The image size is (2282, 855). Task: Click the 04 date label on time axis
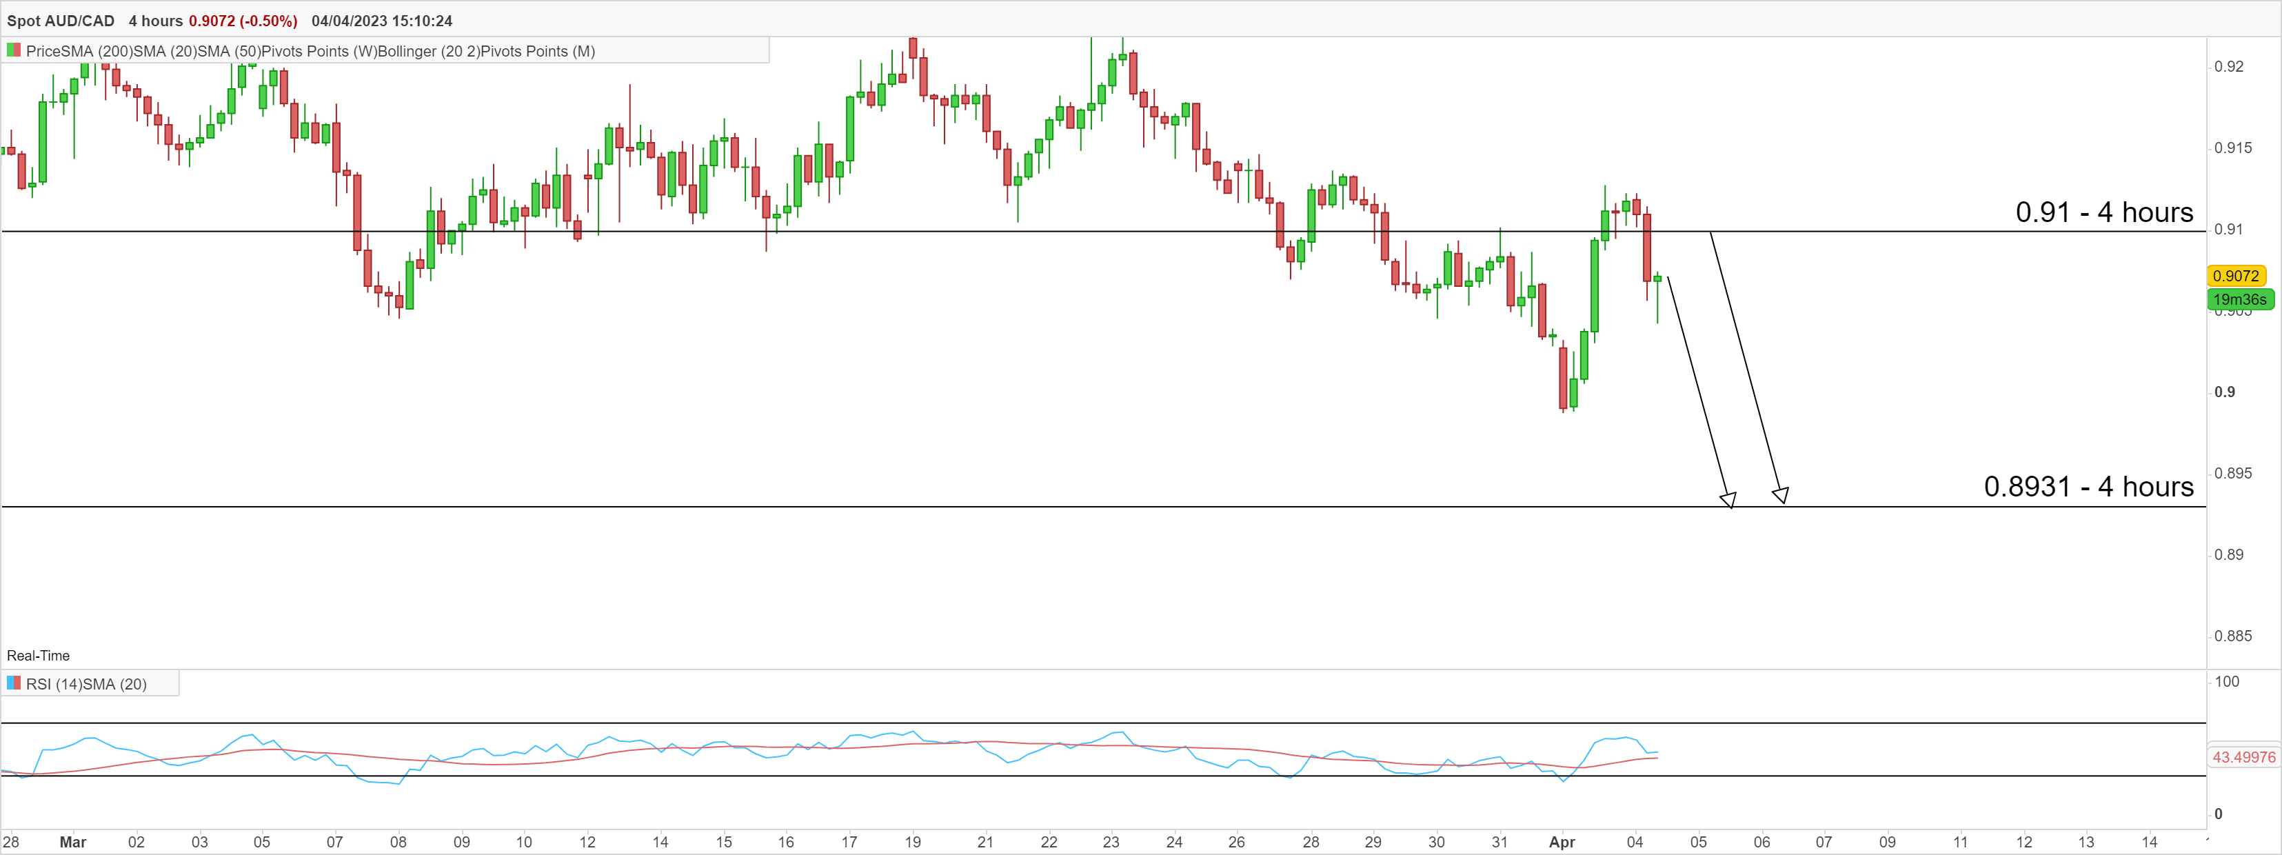pos(1635,842)
